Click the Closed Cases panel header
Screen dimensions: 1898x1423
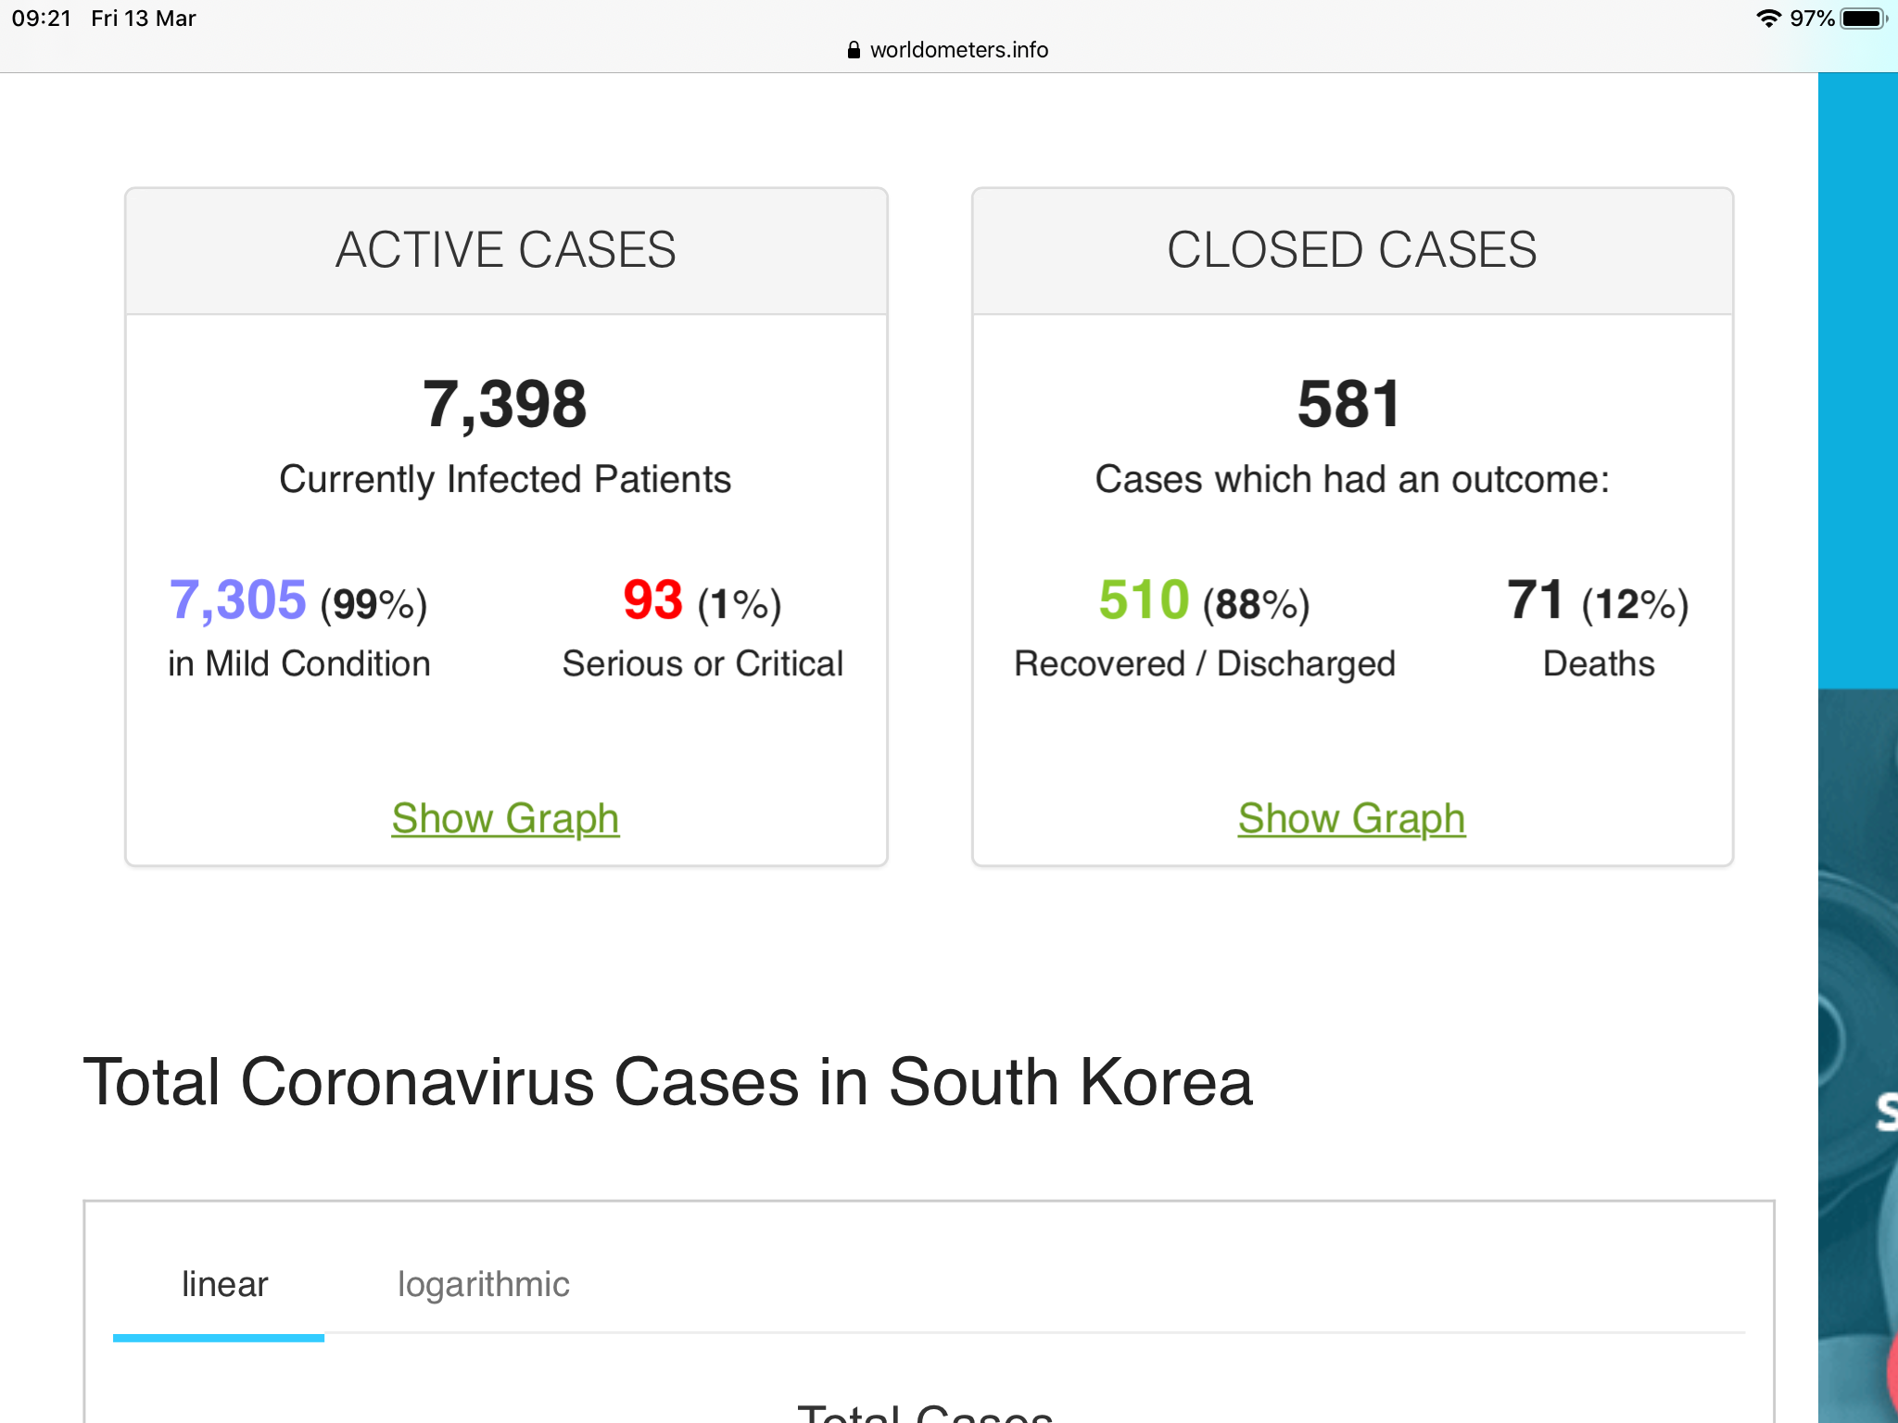[1351, 250]
